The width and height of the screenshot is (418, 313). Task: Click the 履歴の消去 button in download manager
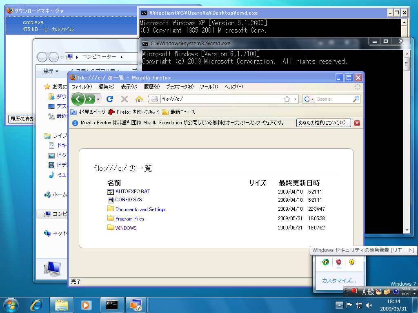coord(21,119)
